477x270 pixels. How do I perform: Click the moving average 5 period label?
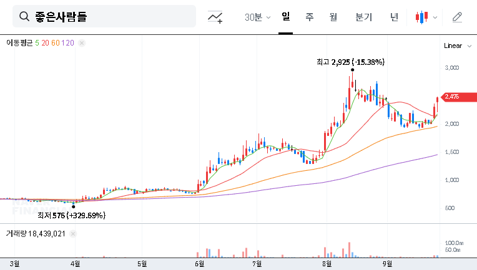click(x=37, y=43)
